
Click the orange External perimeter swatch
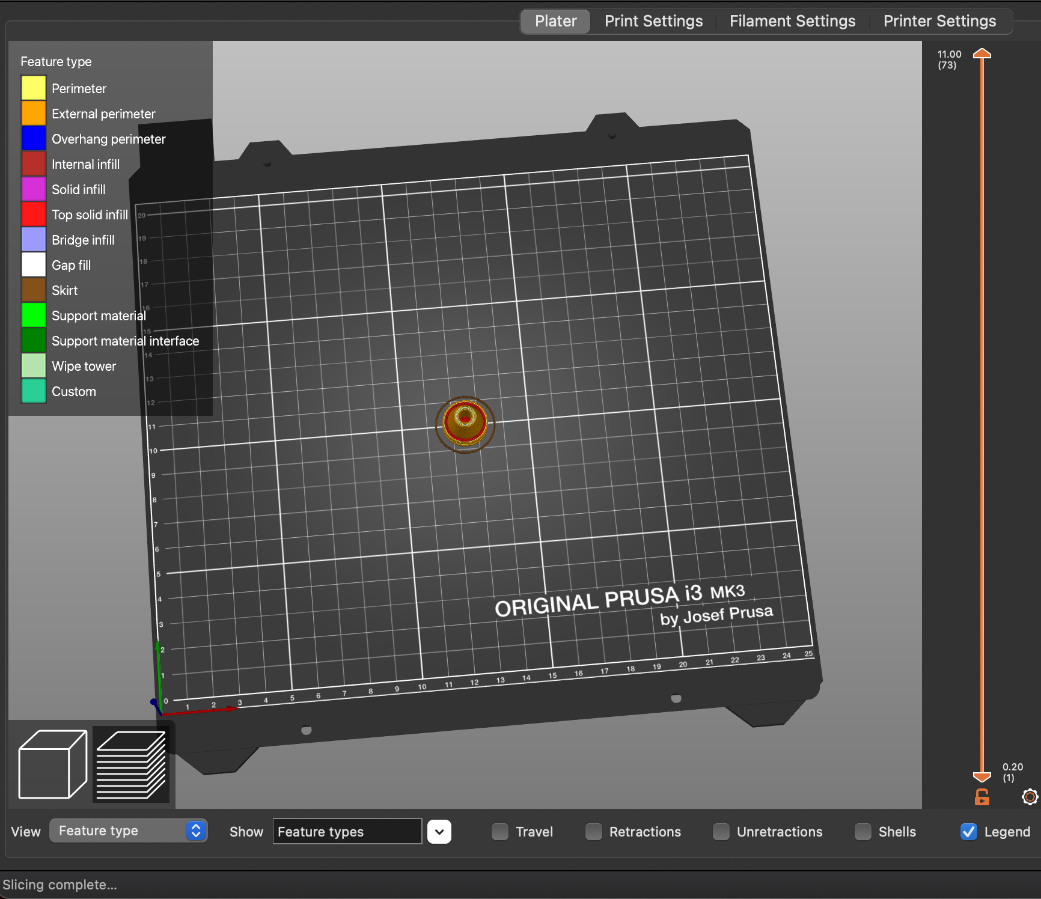click(x=34, y=113)
